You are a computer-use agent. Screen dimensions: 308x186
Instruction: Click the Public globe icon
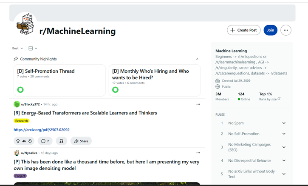click(218, 86)
